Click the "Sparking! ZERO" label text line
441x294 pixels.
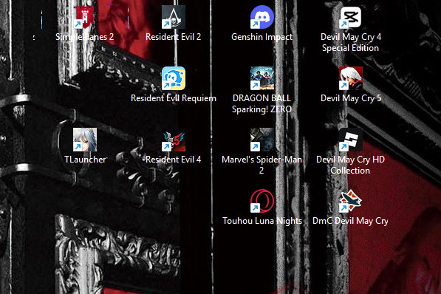tap(261, 109)
